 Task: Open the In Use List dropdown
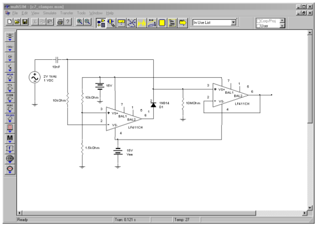[234, 22]
